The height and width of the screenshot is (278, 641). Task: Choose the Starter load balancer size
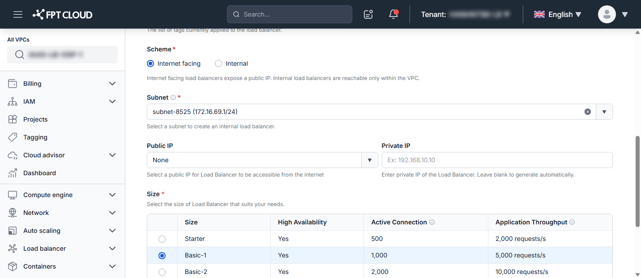point(162,239)
